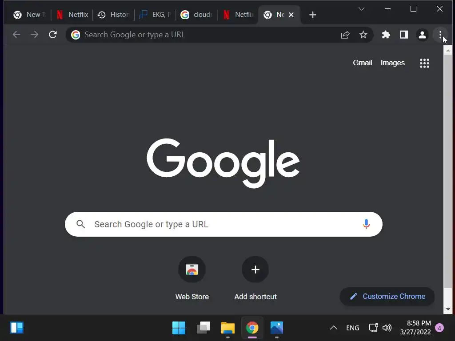455x341 pixels.
Task: Open the Images link
Action: 393,63
